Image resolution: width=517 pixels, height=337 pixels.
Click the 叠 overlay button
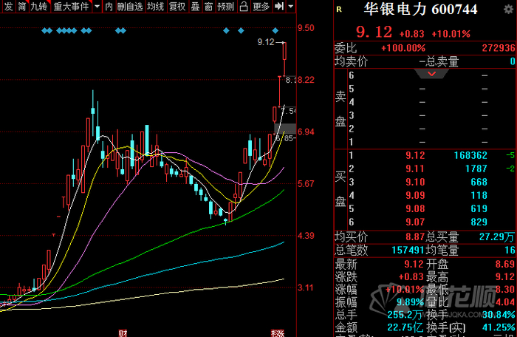(x=195, y=6)
